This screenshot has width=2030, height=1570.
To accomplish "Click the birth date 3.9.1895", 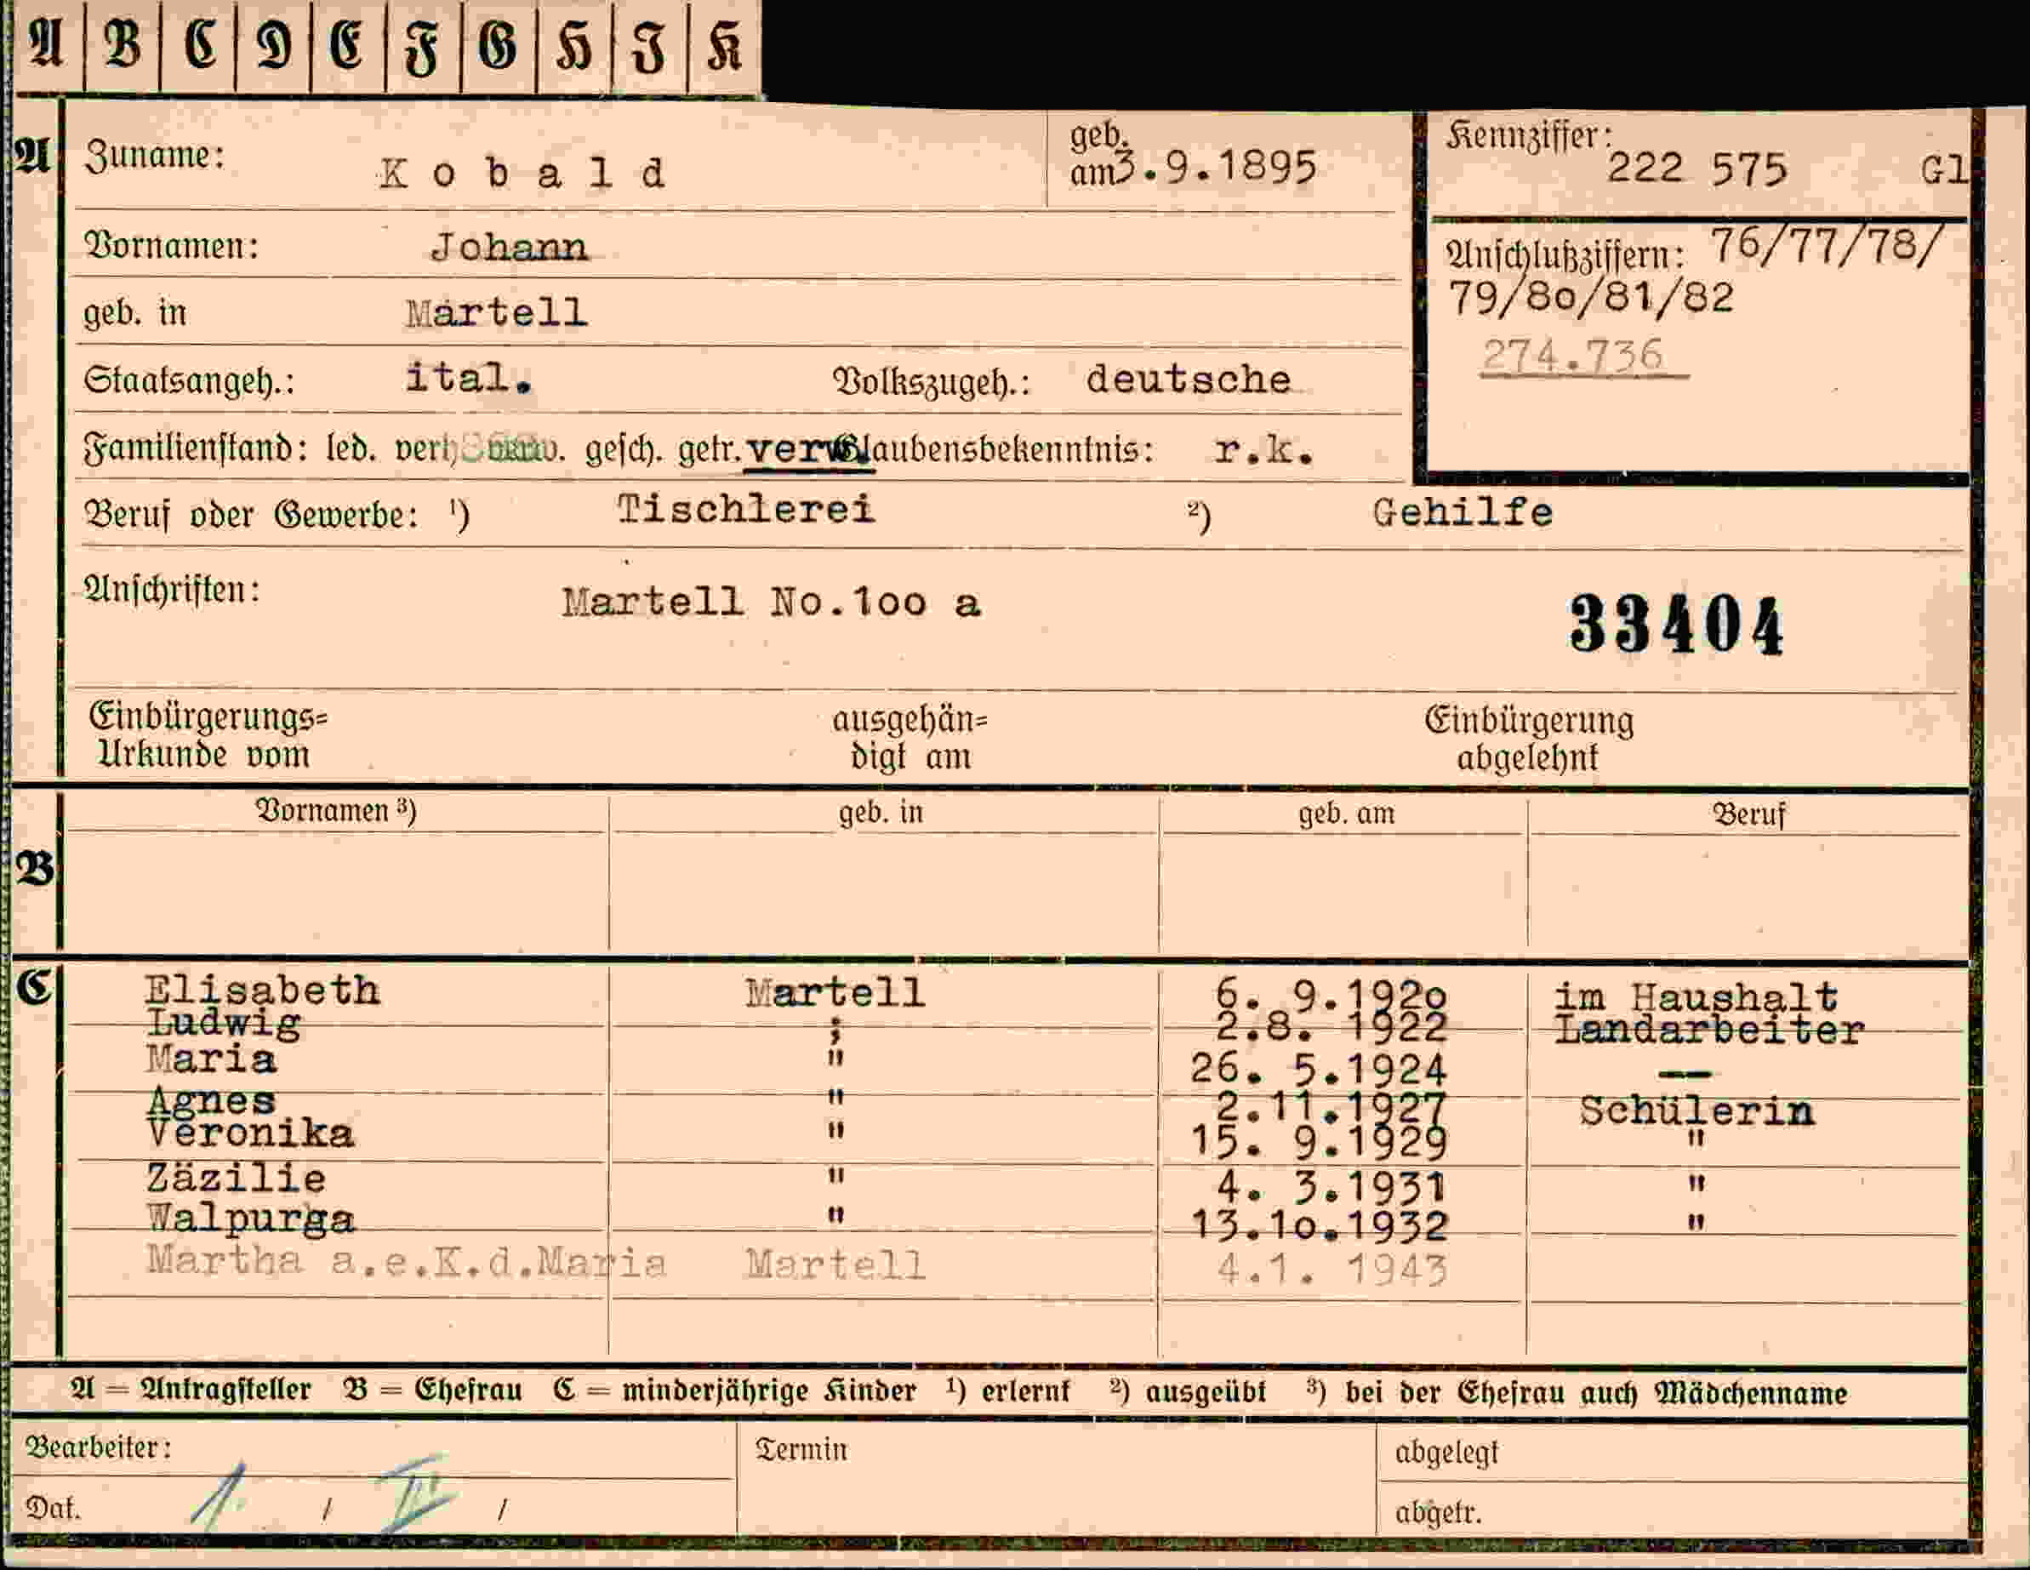I will (1215, 168).
